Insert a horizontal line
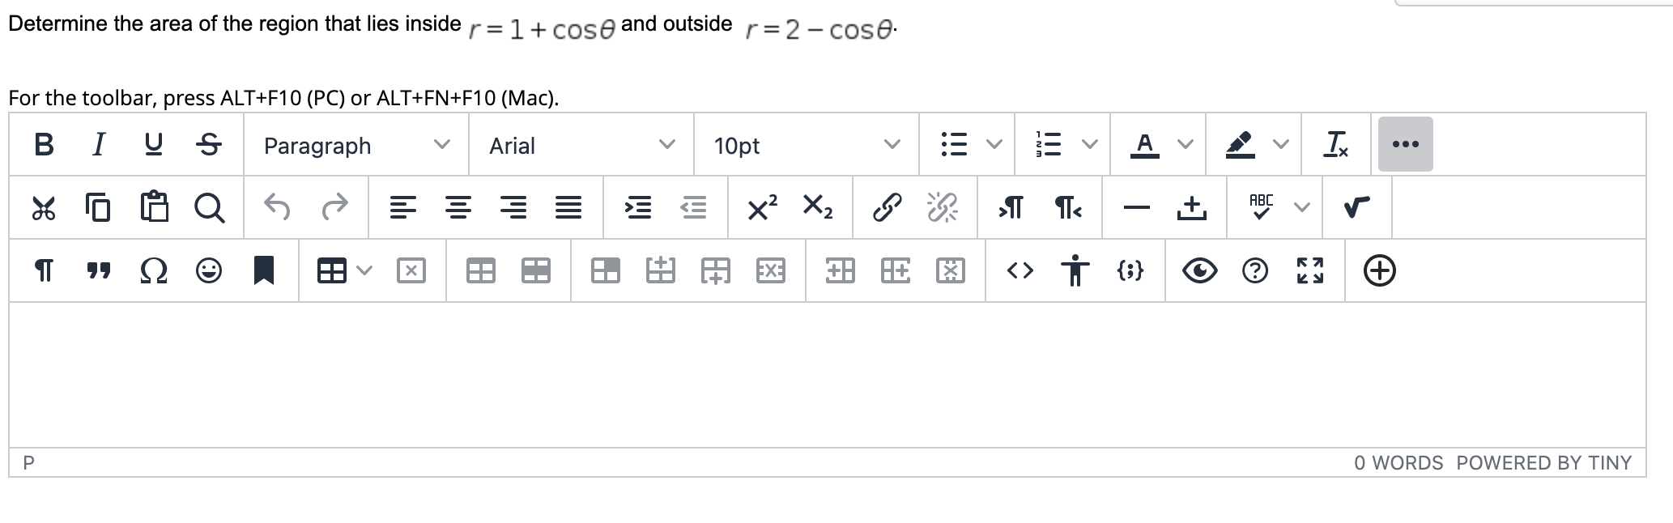 coord(1136,207)
